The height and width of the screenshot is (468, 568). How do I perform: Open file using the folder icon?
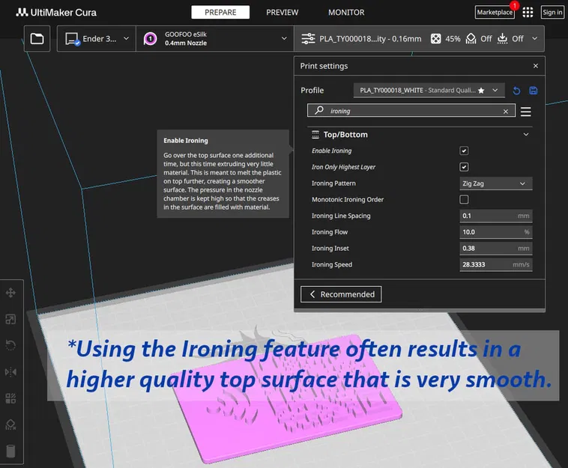tap(37, 39)
